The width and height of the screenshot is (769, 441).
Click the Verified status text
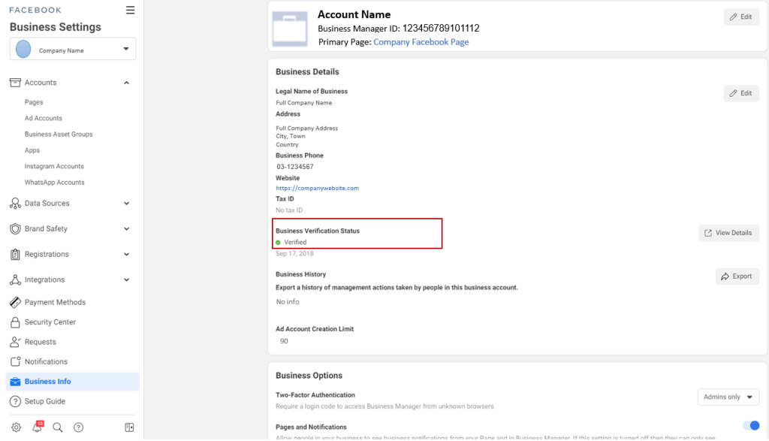click(x=295, y=243)
